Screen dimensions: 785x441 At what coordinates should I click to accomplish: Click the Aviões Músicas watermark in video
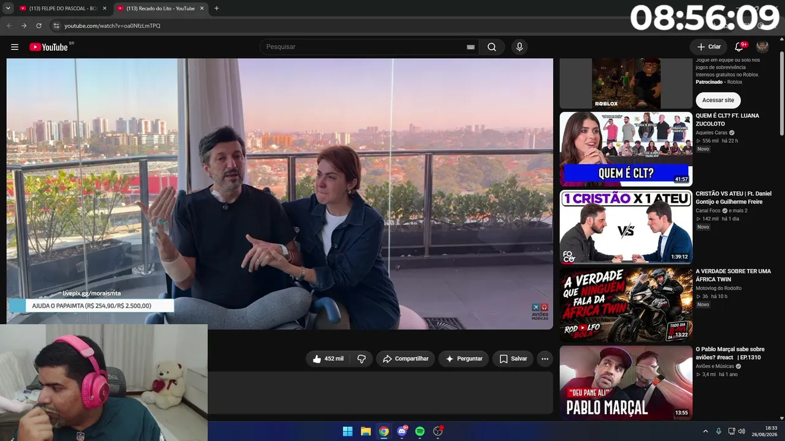540,311
